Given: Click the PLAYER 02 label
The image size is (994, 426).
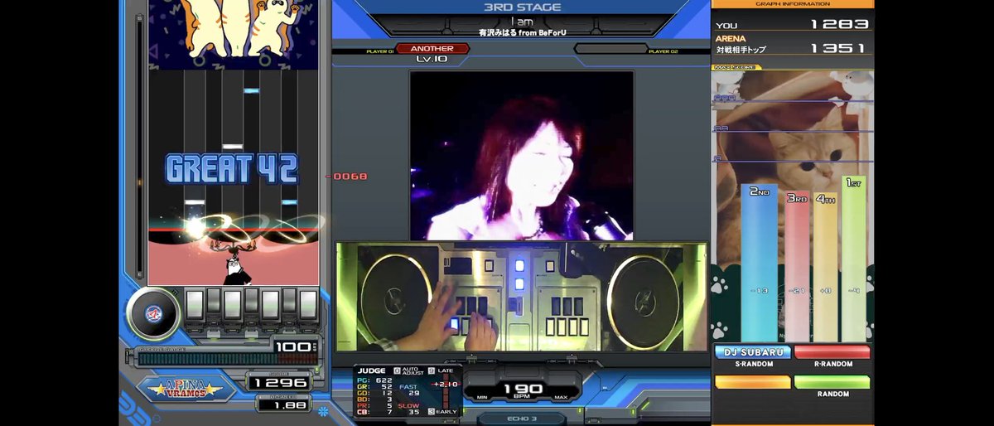Looking at the screenshot, I should [x=664, y=51].
